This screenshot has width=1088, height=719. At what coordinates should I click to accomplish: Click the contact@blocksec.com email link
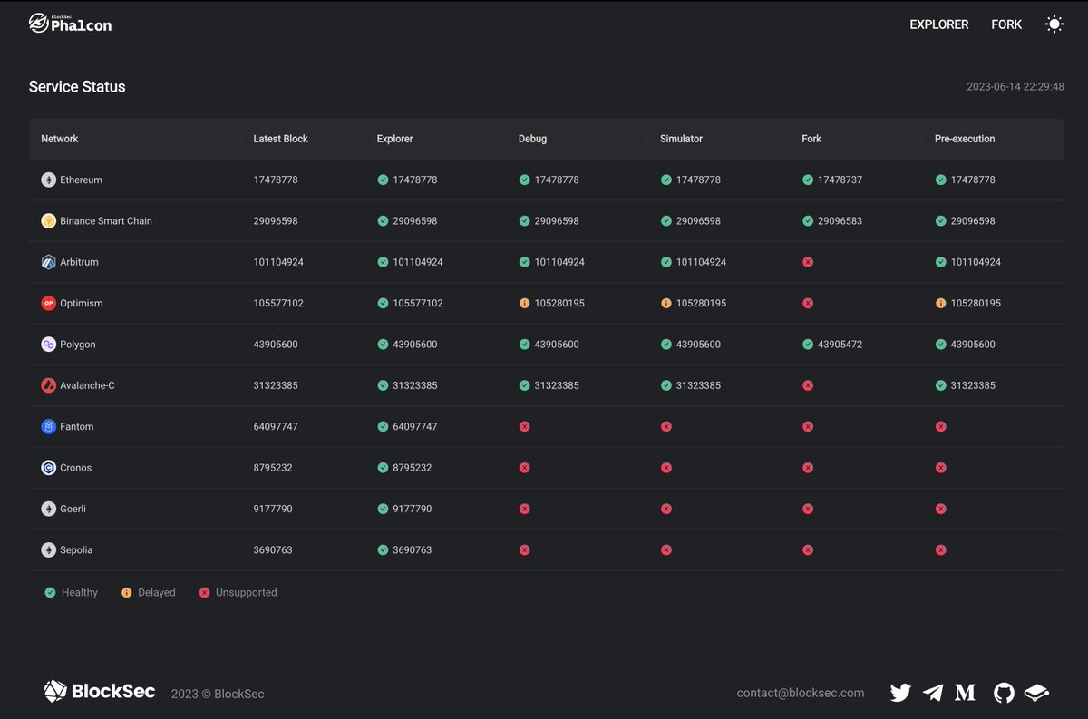coord(801,693)
